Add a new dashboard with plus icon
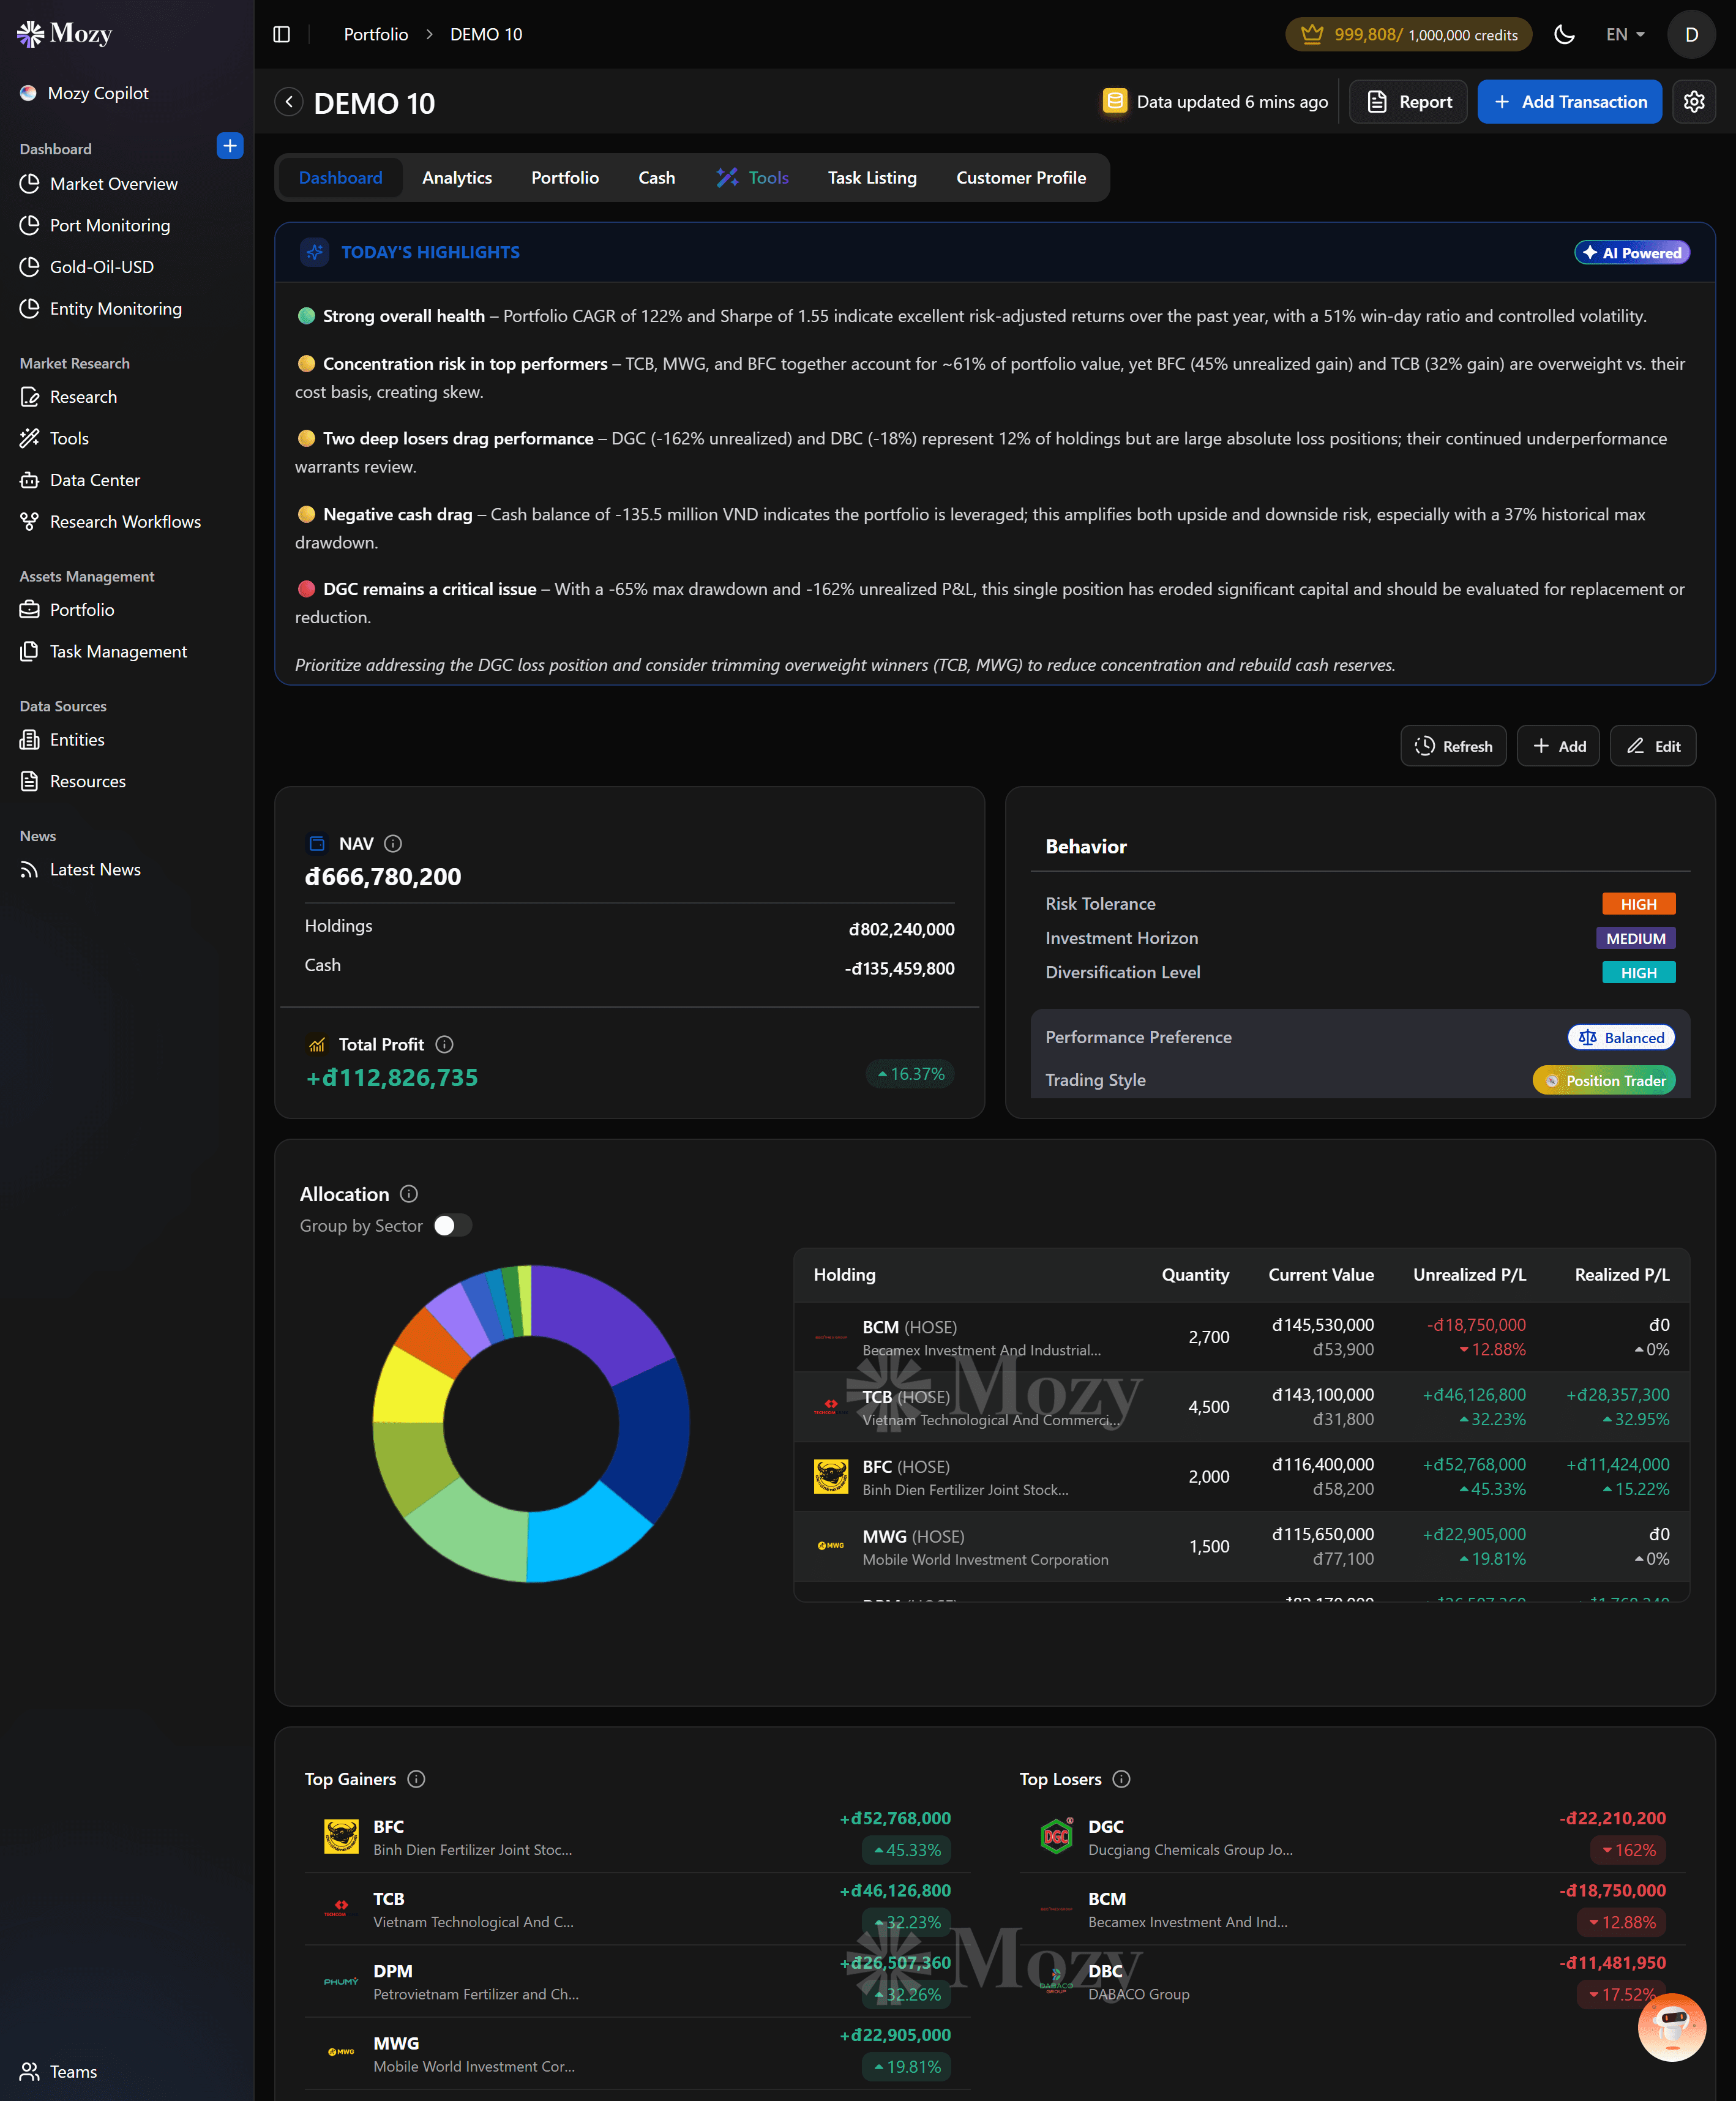The width and height of the screenshot is (1736, 2101). click(x=230, y=146)
